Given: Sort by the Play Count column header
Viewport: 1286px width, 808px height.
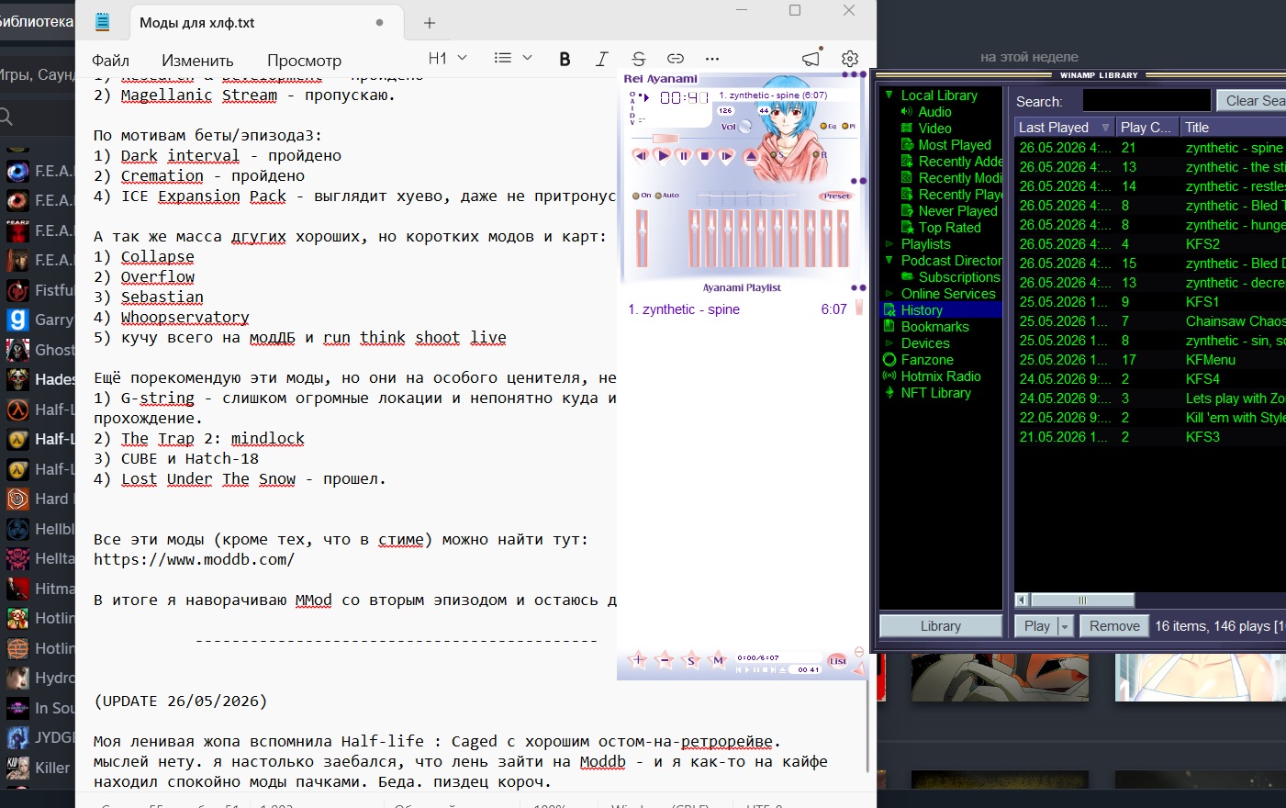Looking at the screenshot, I should click(x=1147, y=128).
